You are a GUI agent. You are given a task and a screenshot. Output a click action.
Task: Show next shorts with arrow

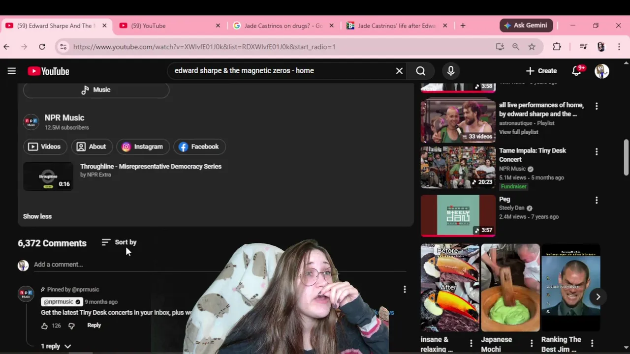point(598,296)
